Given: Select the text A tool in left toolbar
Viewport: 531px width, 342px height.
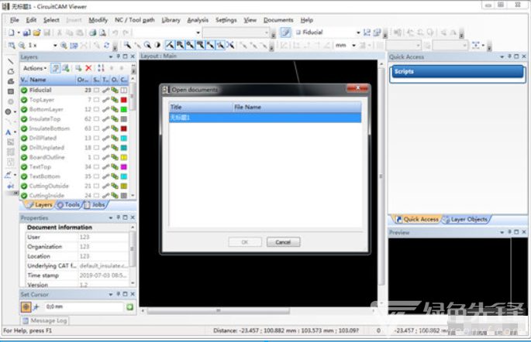Looking at the screenshot, I should click(9, 132).
